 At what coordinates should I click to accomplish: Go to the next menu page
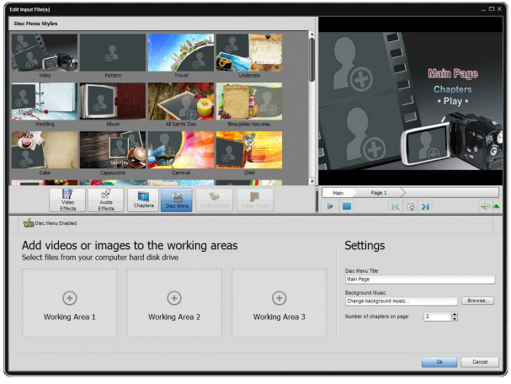tap(425, 206)
